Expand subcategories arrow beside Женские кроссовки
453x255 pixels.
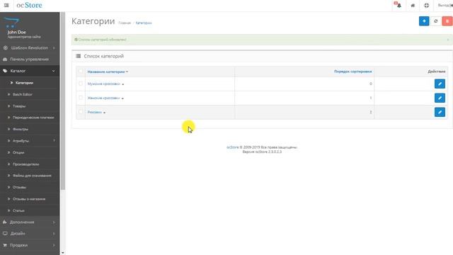click(x=122, y=98)
